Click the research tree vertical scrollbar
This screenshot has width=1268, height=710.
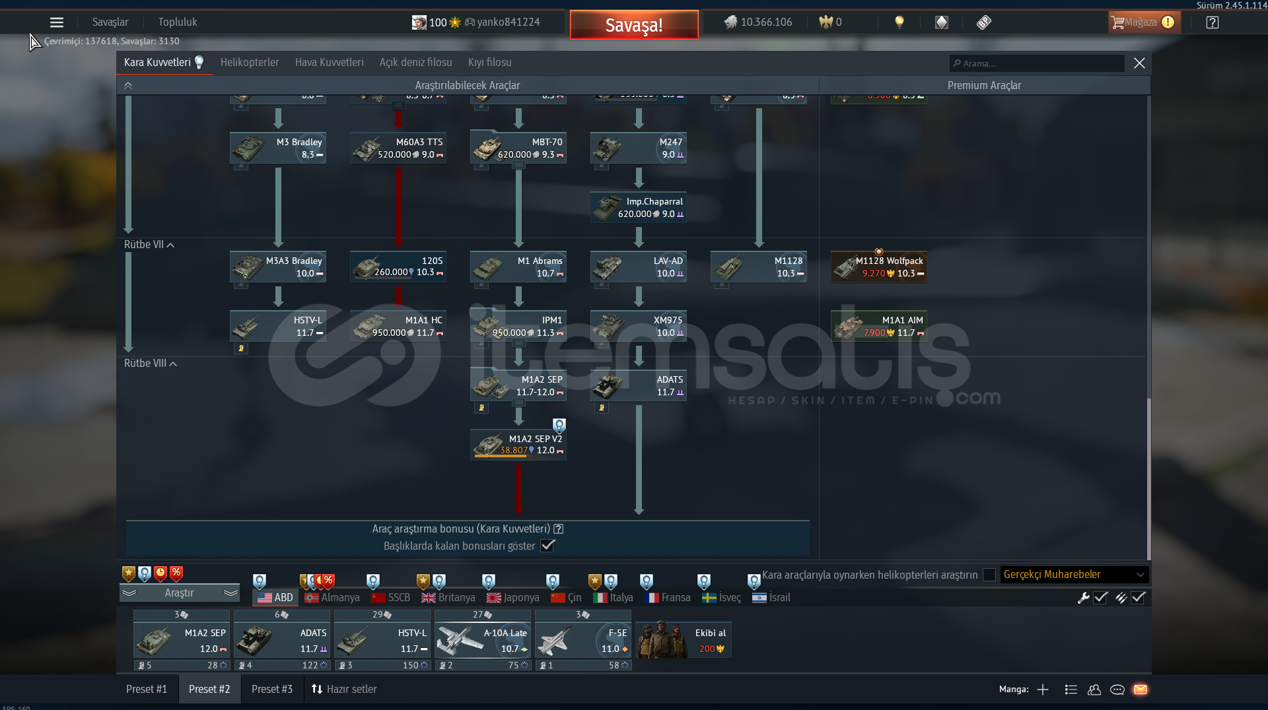1148,478
